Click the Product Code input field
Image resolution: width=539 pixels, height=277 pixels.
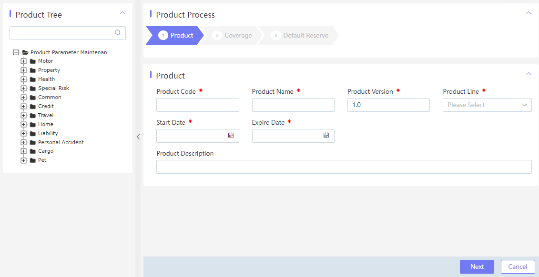tap(198, 105)
